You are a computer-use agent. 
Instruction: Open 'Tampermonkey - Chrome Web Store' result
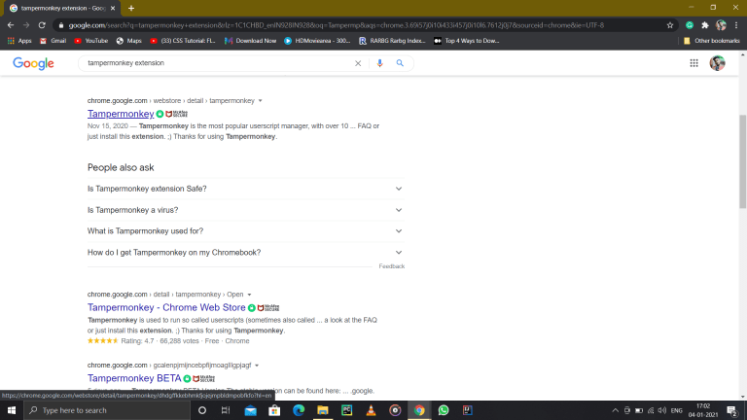click(166, 307)
